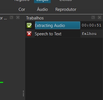Close the left panel next to Trabalhos
Image resolution: width=103 pixels, height=100 pixels.
[18, 17]
